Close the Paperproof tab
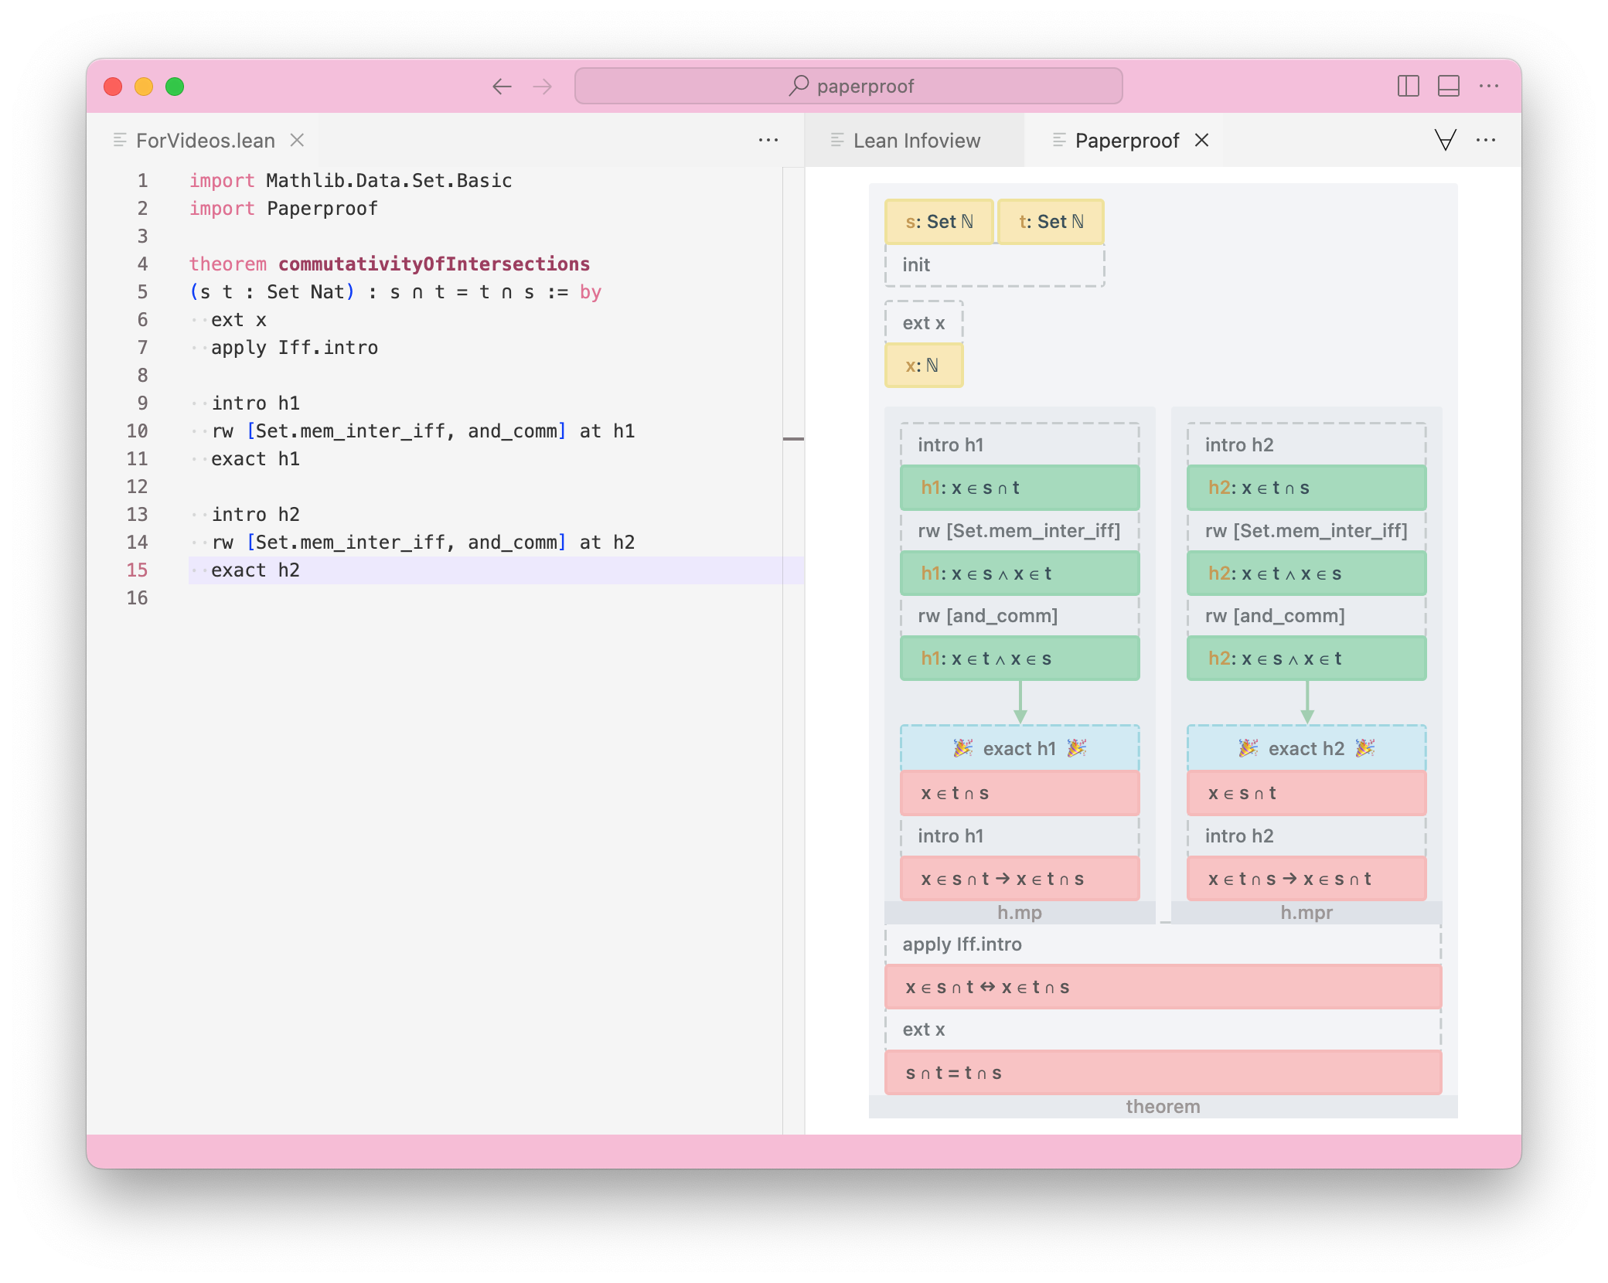Image resolution: width=1608 pixels, height=1283 pixels. coord(1201,140)
